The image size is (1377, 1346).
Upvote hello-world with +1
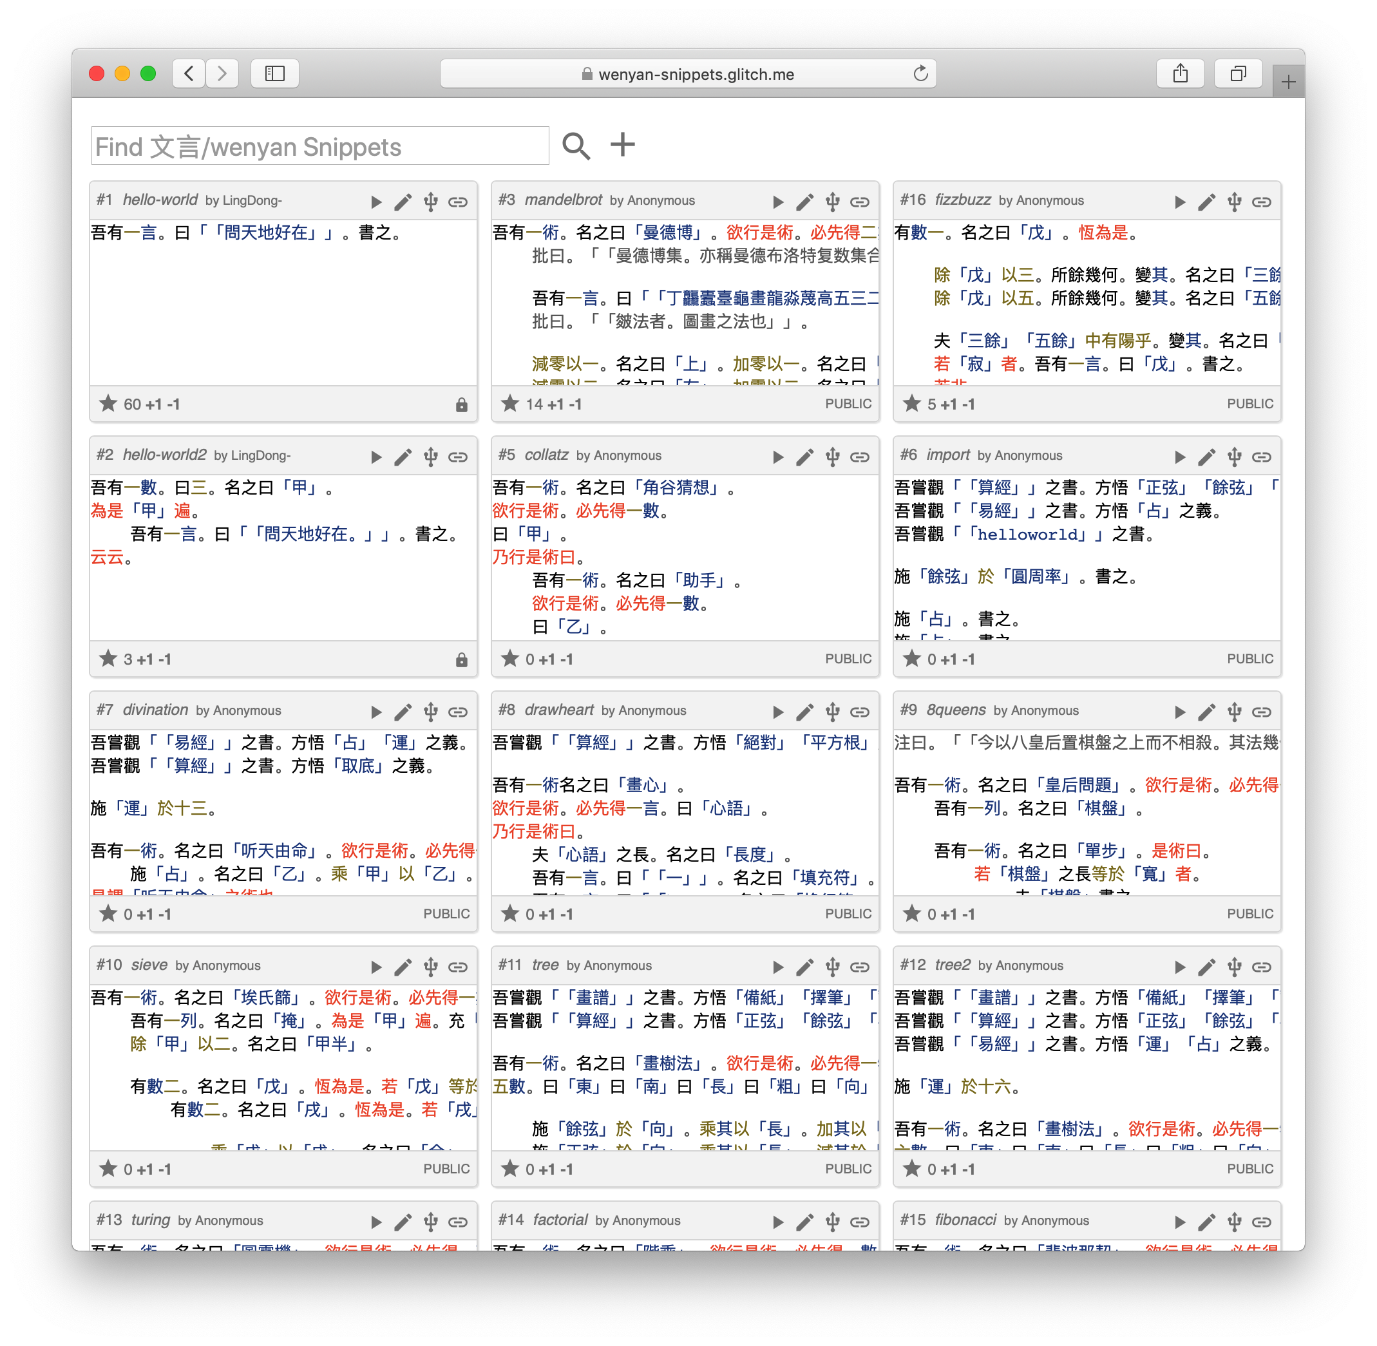pyautogui.click(x=153, y=405)
